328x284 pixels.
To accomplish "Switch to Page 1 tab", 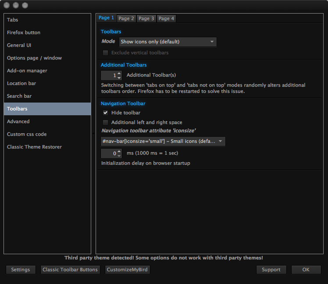I will coord(106,18).
